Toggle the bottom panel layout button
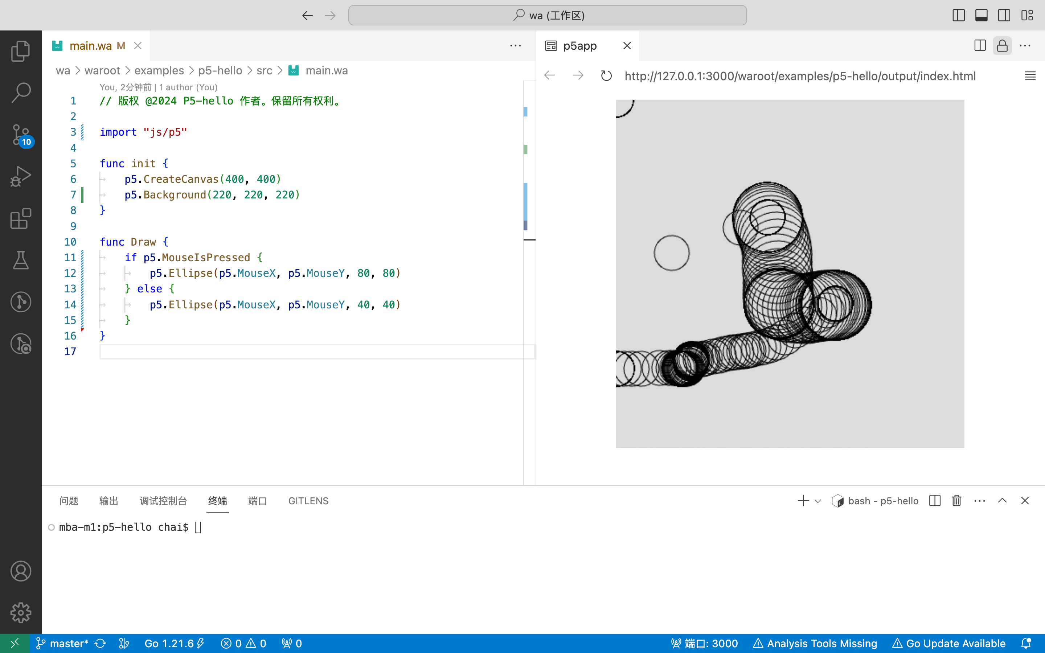 click(981, 16)
